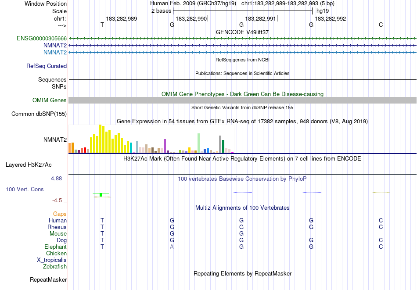Open the 100 Vert. Cons track label

pyautogui.click(x=25, y=189)
